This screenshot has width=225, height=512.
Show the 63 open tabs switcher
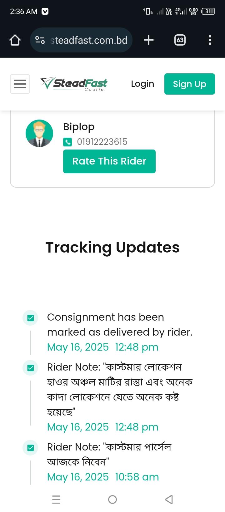point(180,40)
